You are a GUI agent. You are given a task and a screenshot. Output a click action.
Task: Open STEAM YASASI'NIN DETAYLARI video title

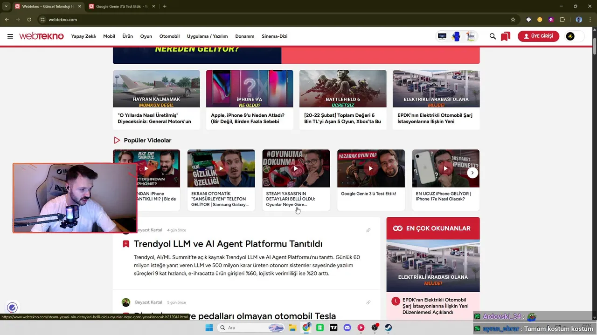coord(291,199)
